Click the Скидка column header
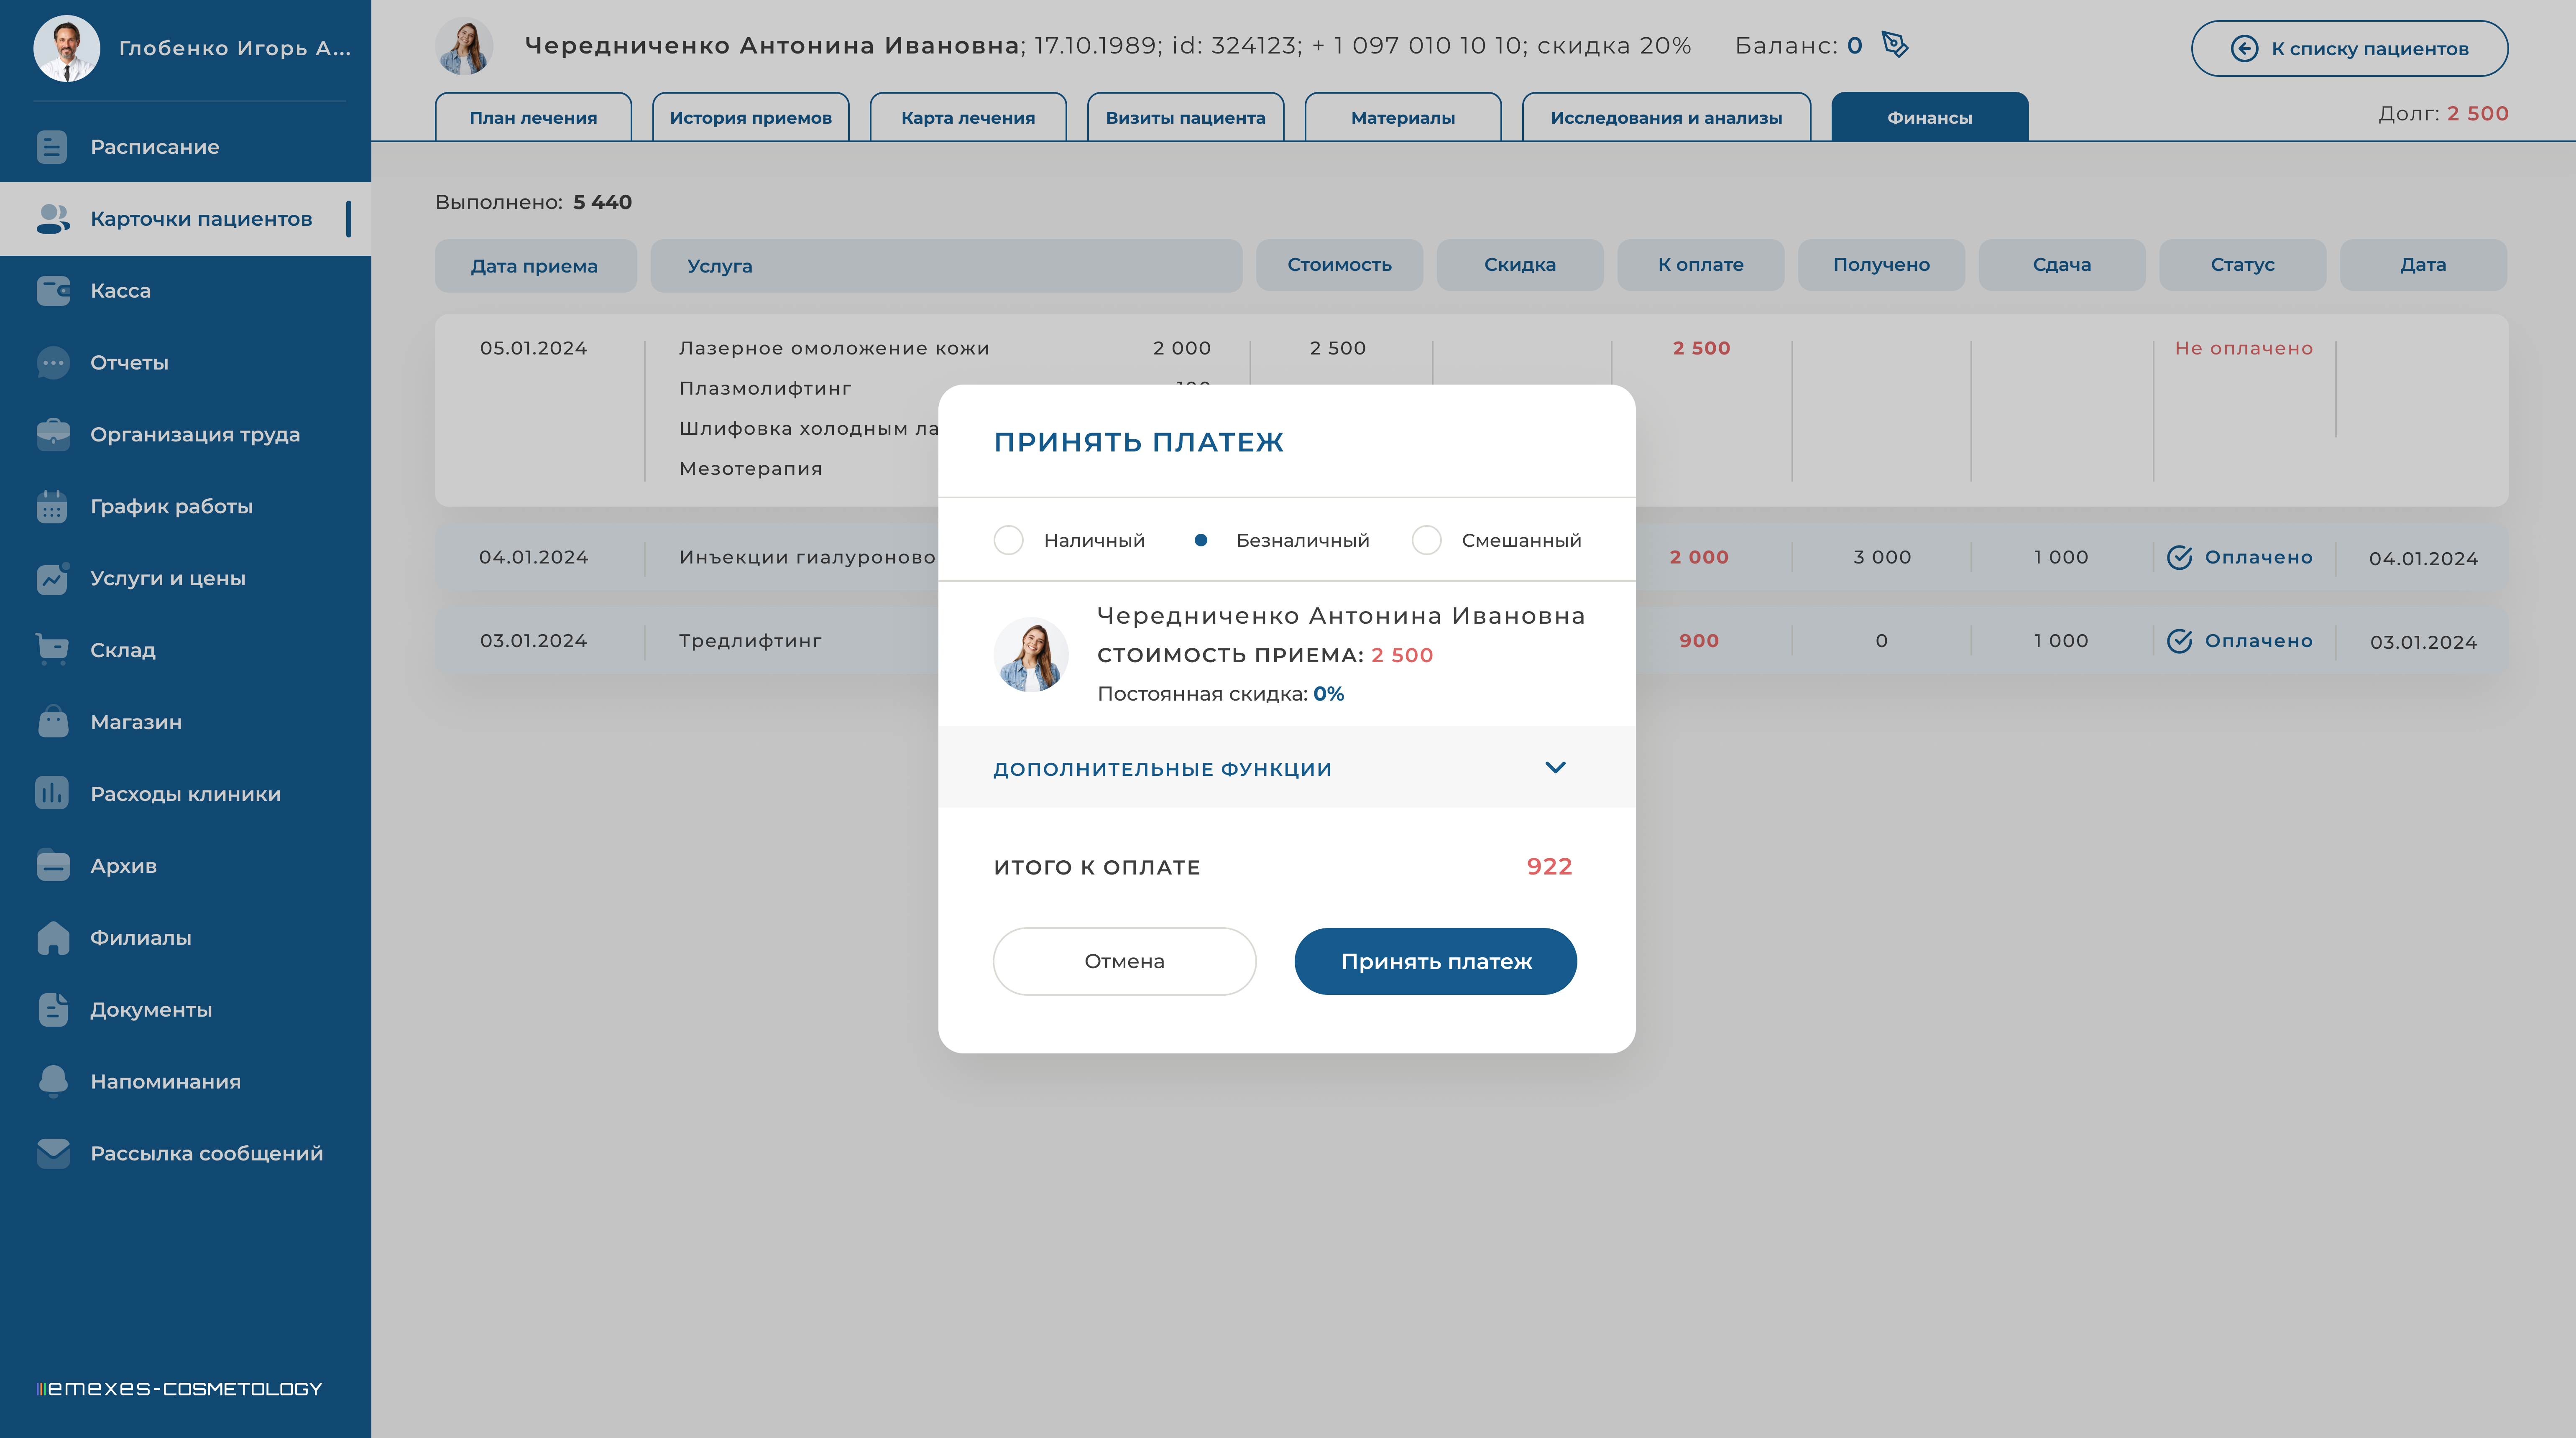 1520,265
